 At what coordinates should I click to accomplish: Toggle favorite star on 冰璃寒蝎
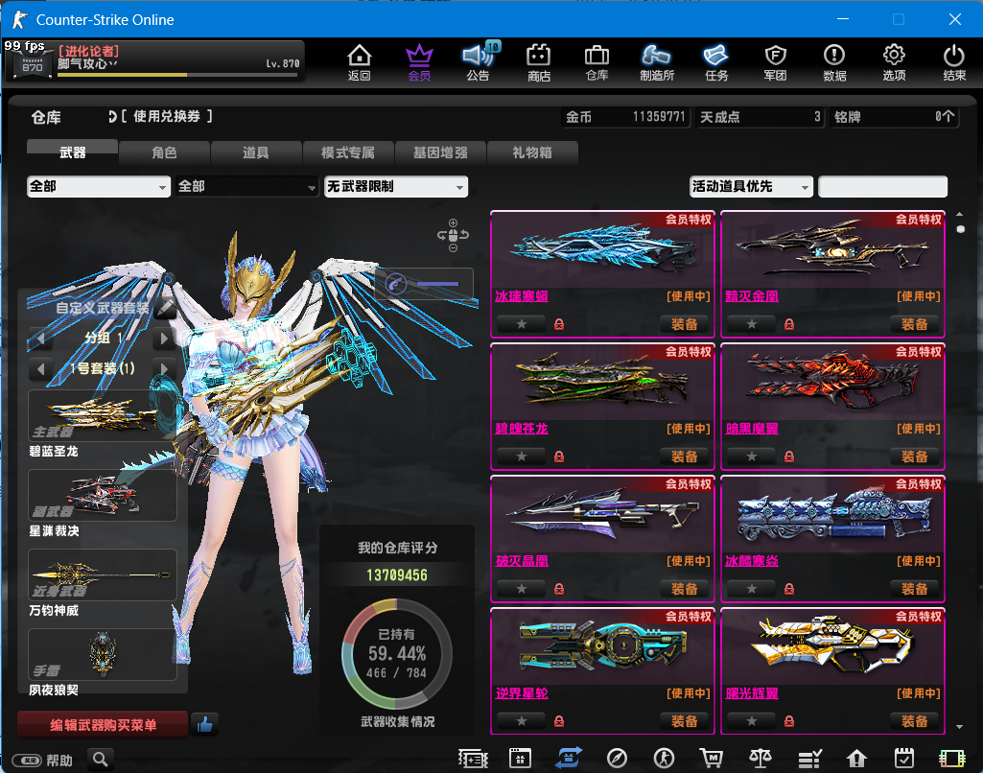pyautogui.click(x=521, y=324)
